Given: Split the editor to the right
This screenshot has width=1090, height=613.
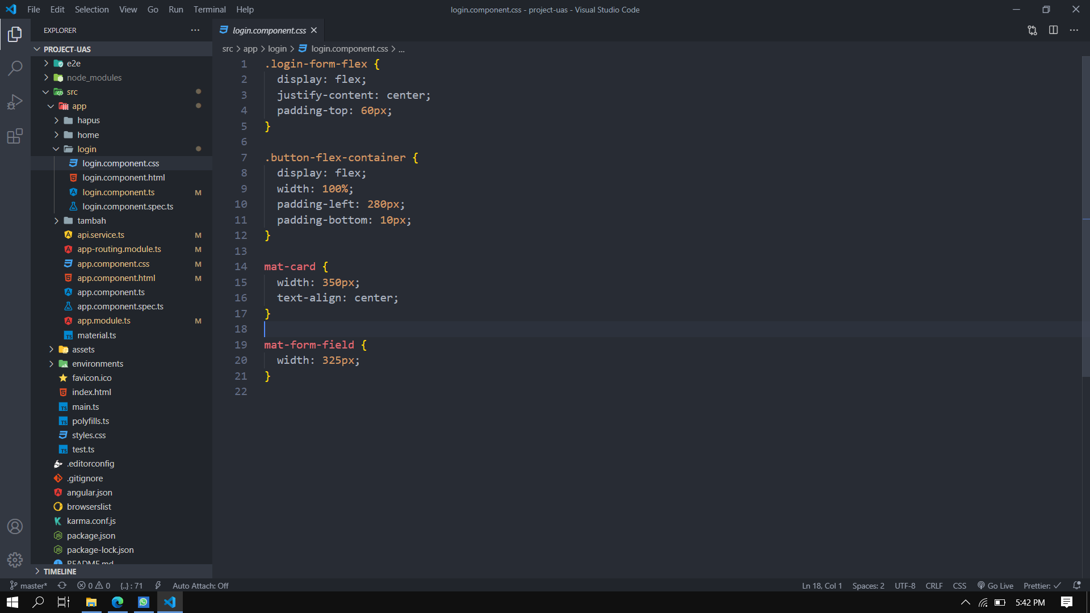Looking at the screenshot, I should pyautogui.click(x=1053, y=30).
